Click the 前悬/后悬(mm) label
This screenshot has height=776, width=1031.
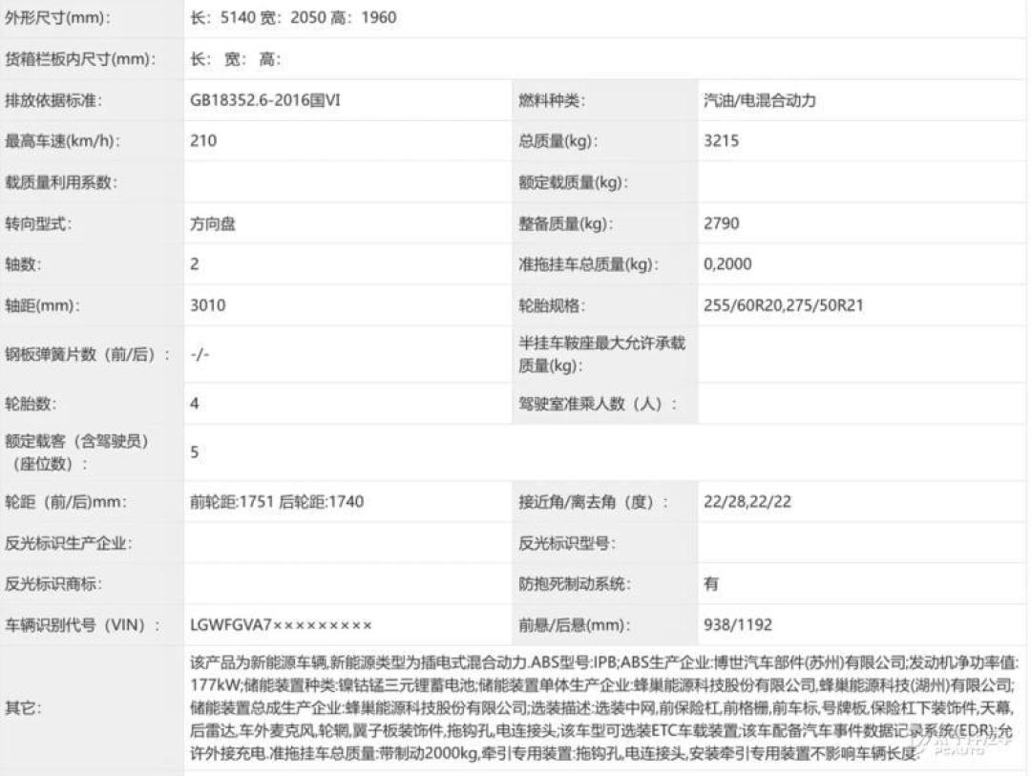[574, 625]
